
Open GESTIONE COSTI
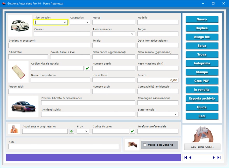(202, 147)
